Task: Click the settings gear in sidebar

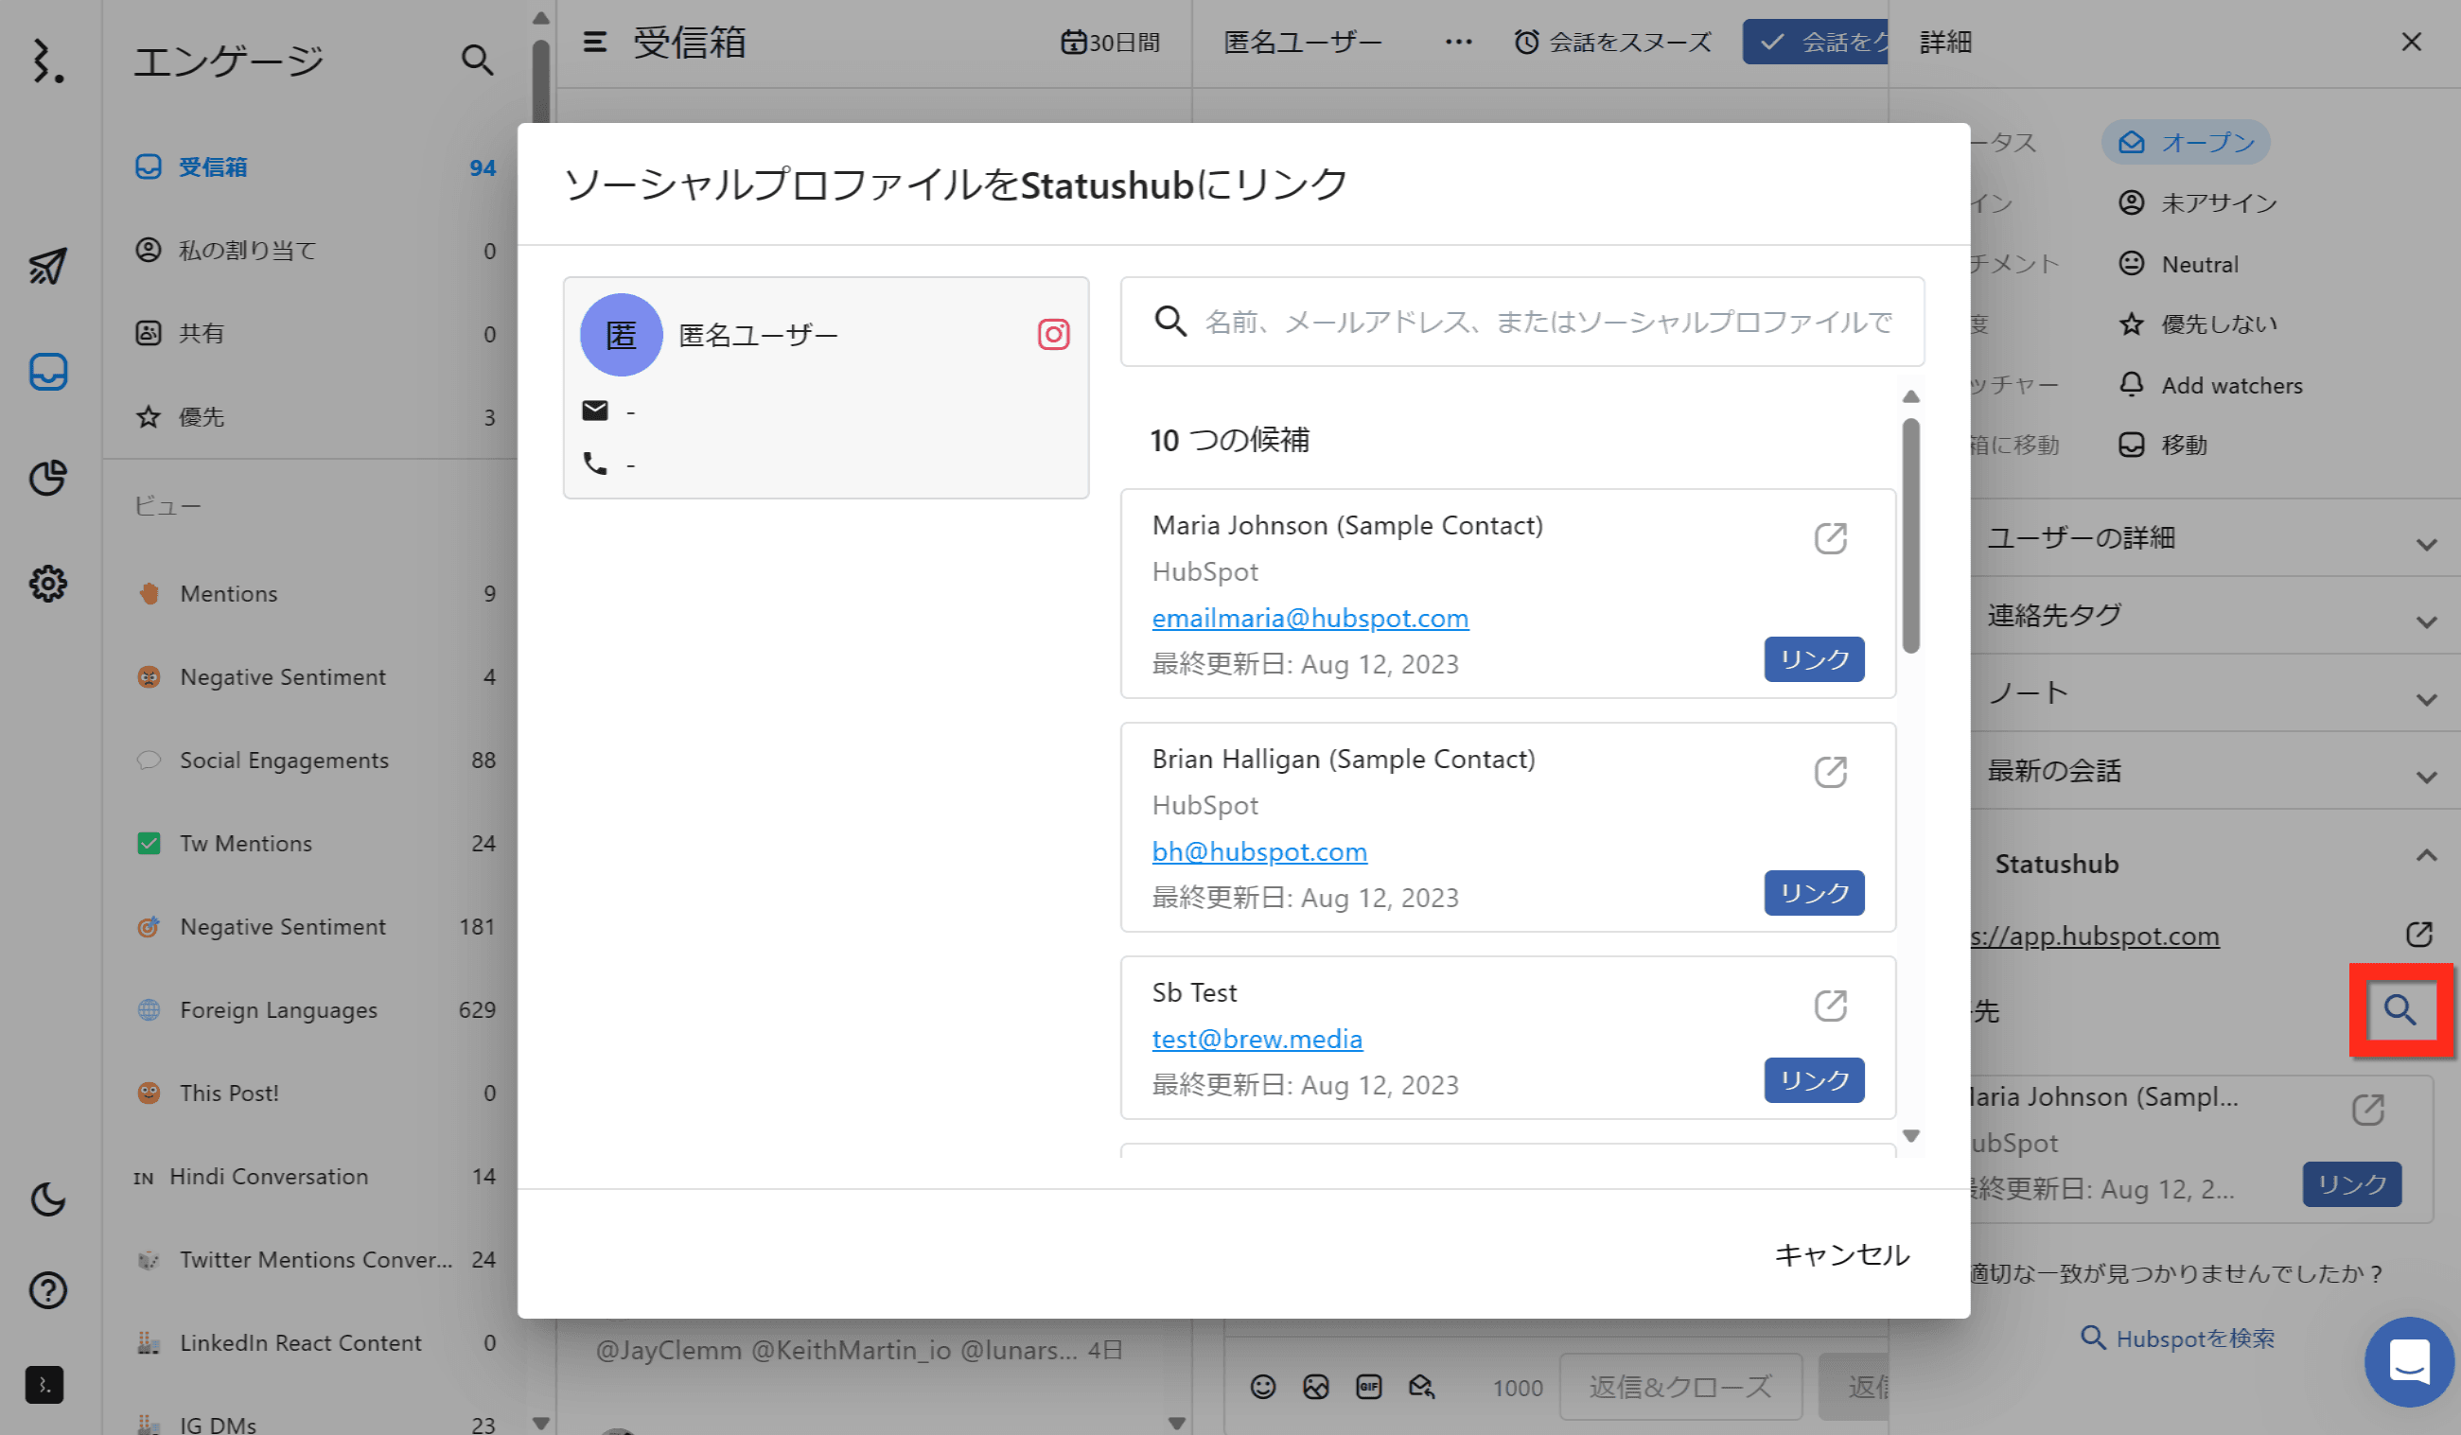Action: (x=48, y=584)
